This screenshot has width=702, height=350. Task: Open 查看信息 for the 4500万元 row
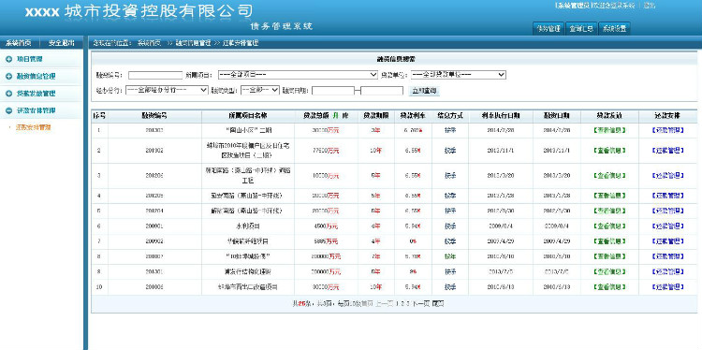609,226
